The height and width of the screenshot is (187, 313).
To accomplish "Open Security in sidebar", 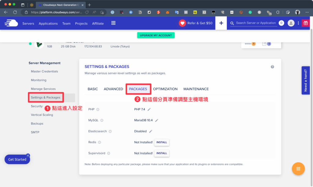I will click(x=37, y=106).
